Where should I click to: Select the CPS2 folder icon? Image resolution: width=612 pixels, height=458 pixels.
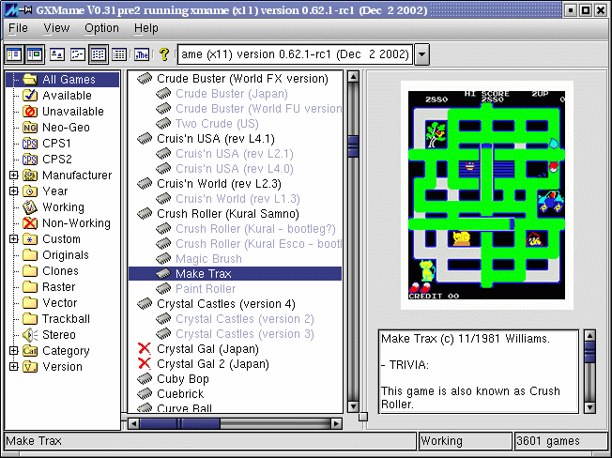30,160
